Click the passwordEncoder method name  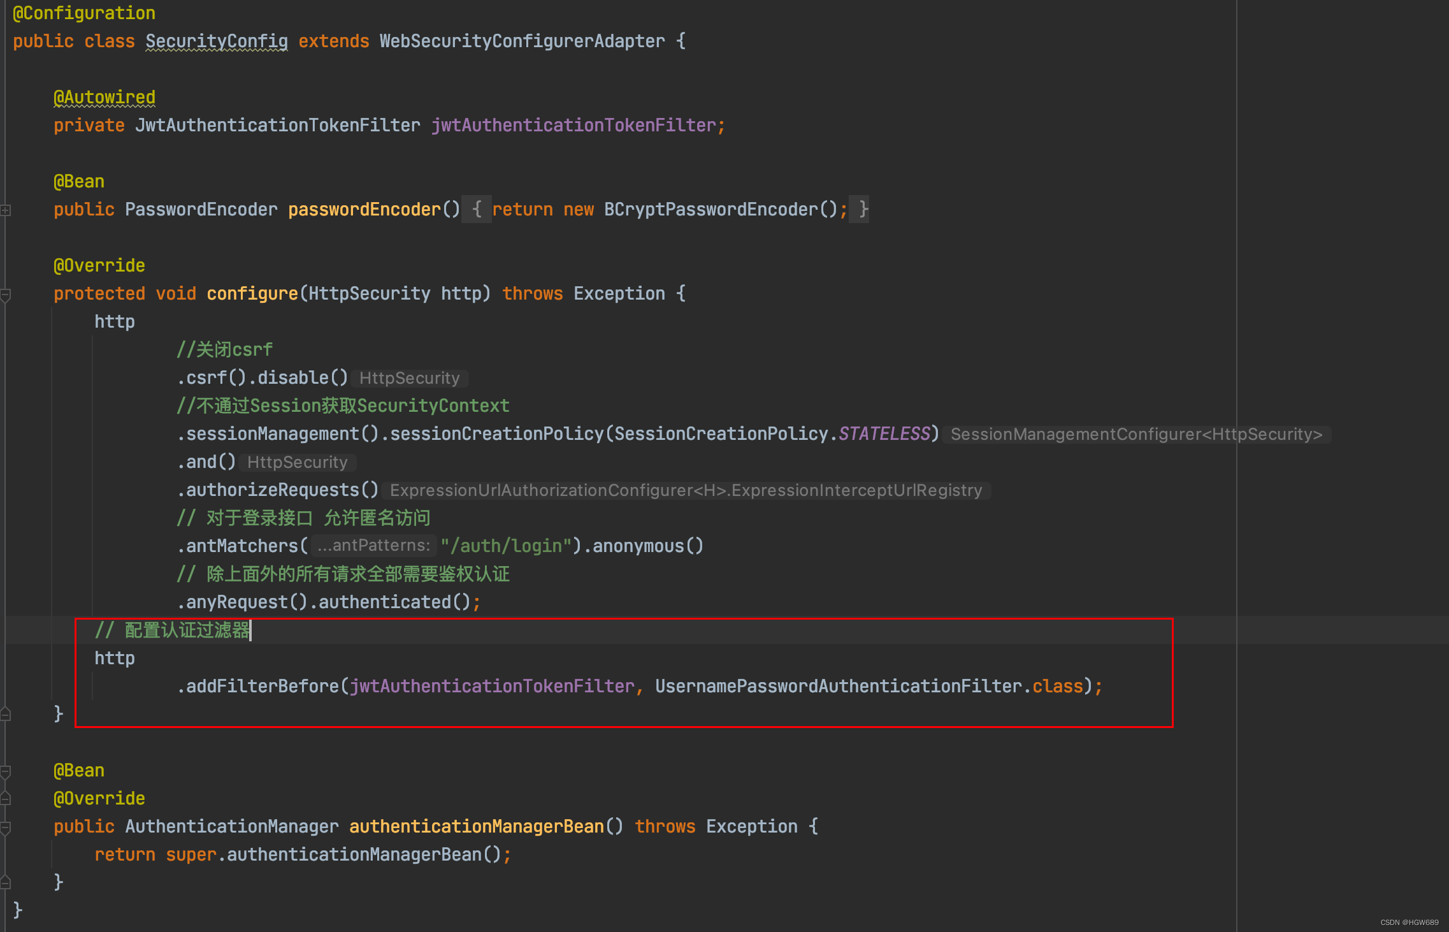[364, 209]
